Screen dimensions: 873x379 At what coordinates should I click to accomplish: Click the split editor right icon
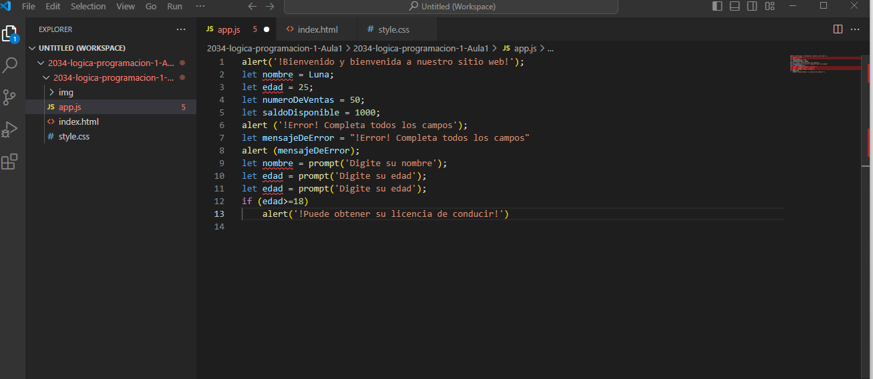pos(838,29)
